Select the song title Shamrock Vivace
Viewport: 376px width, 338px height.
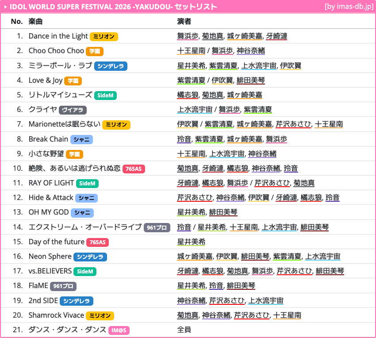tap(56, 315)
